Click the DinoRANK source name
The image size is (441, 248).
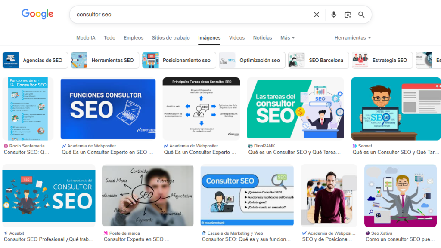(264, 146)
